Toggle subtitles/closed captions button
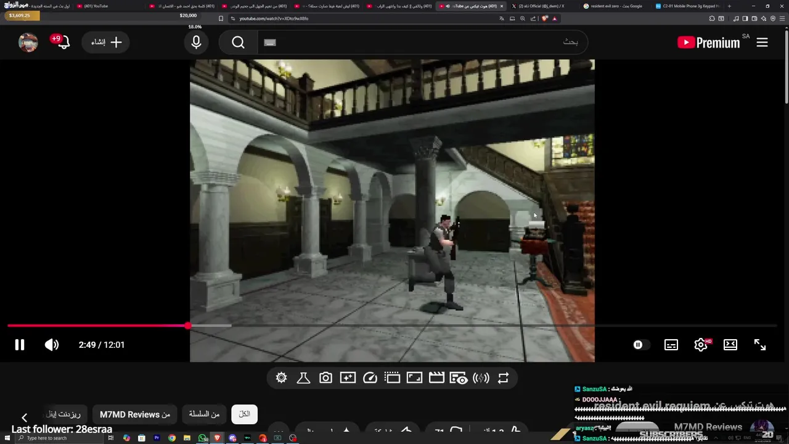789x444 pixels. 671,345
